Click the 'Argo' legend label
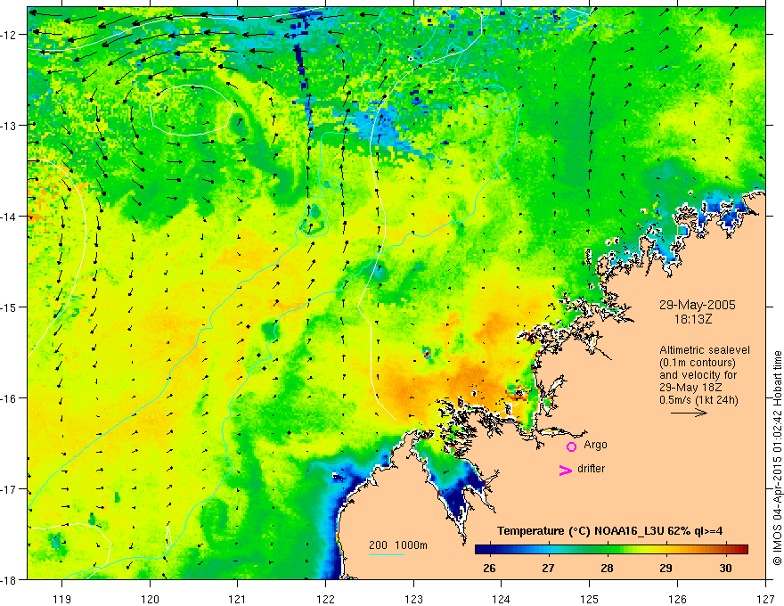The width and height of the screenshot is (784, 606). 595,445
